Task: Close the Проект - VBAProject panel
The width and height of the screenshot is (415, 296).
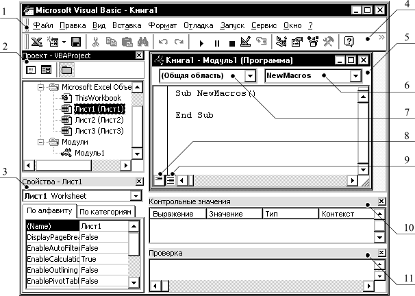Action: (x=139, y=56)
